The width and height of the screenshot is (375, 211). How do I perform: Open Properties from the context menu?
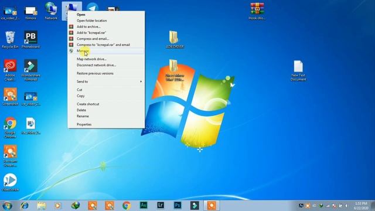click(x=106, y=124)
